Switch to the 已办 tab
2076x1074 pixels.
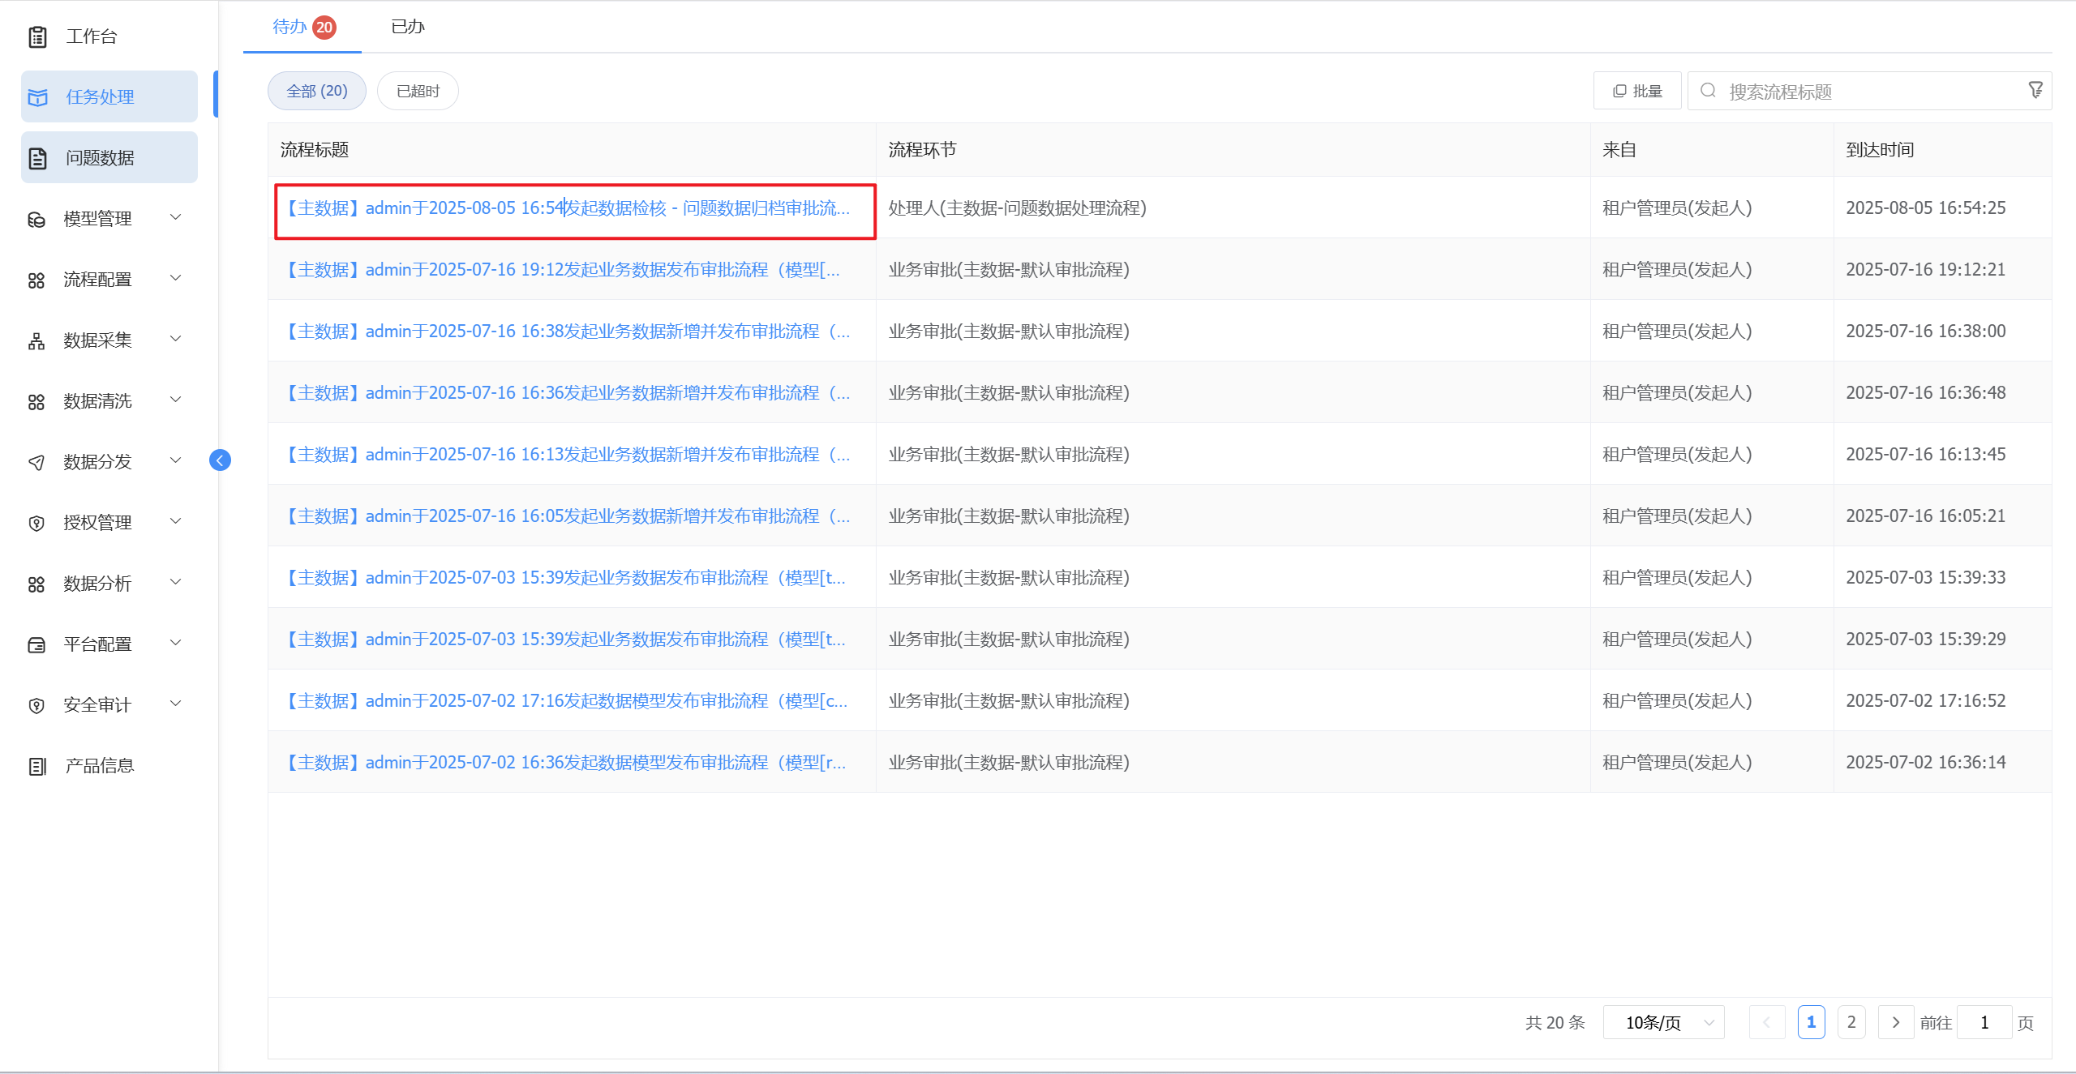(x=407, y=27)
